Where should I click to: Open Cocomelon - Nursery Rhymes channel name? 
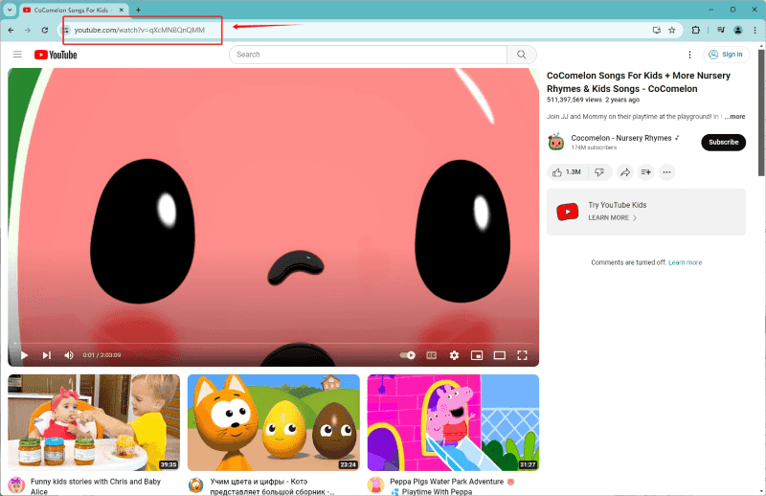(621, 138)
